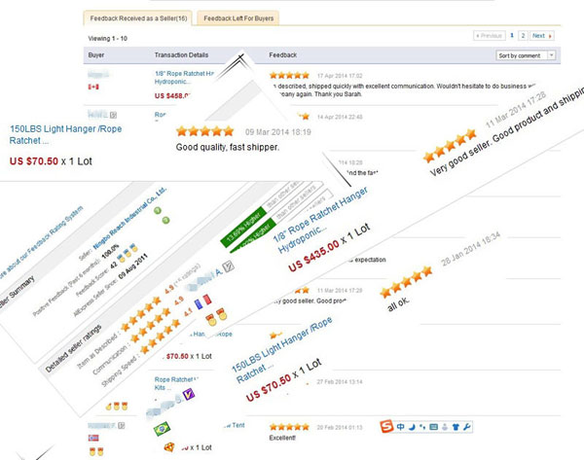Click the purple checkmark verified icon
Screen dimensions: 584x460
(x=189, y=394)
